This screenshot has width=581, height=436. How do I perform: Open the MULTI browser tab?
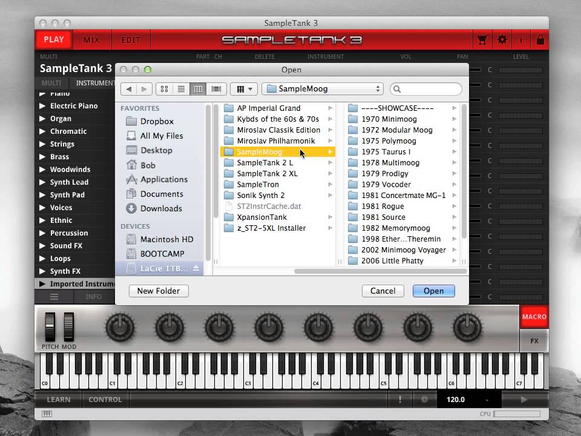[51, 83]
